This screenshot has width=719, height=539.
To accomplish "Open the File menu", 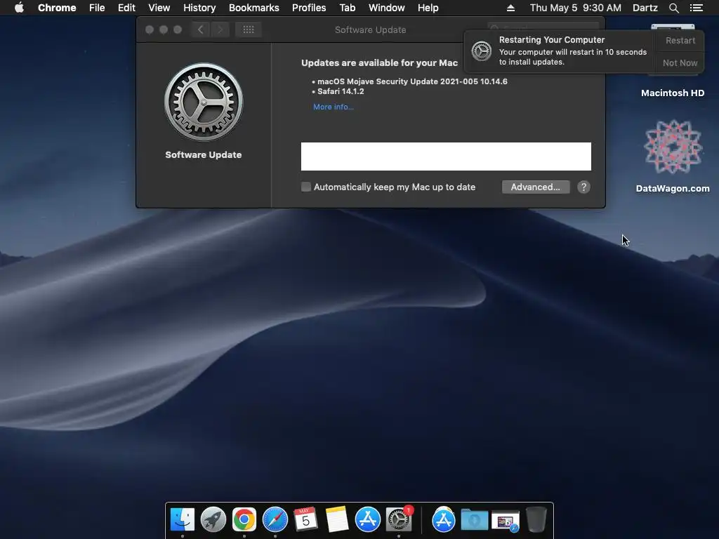I will point(97,8).
